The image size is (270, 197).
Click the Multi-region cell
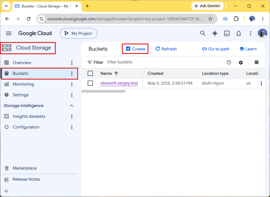(x=213, y=83)
